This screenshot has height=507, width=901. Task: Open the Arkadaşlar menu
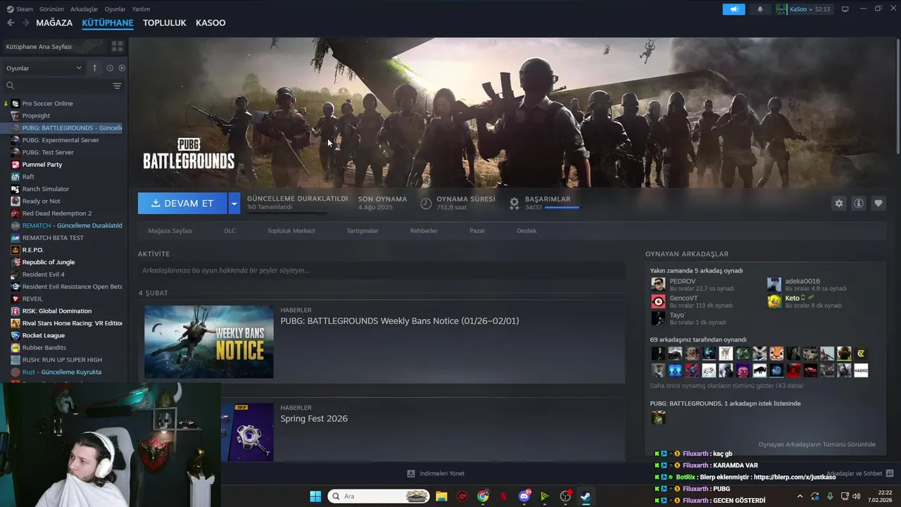click(84, 9)
